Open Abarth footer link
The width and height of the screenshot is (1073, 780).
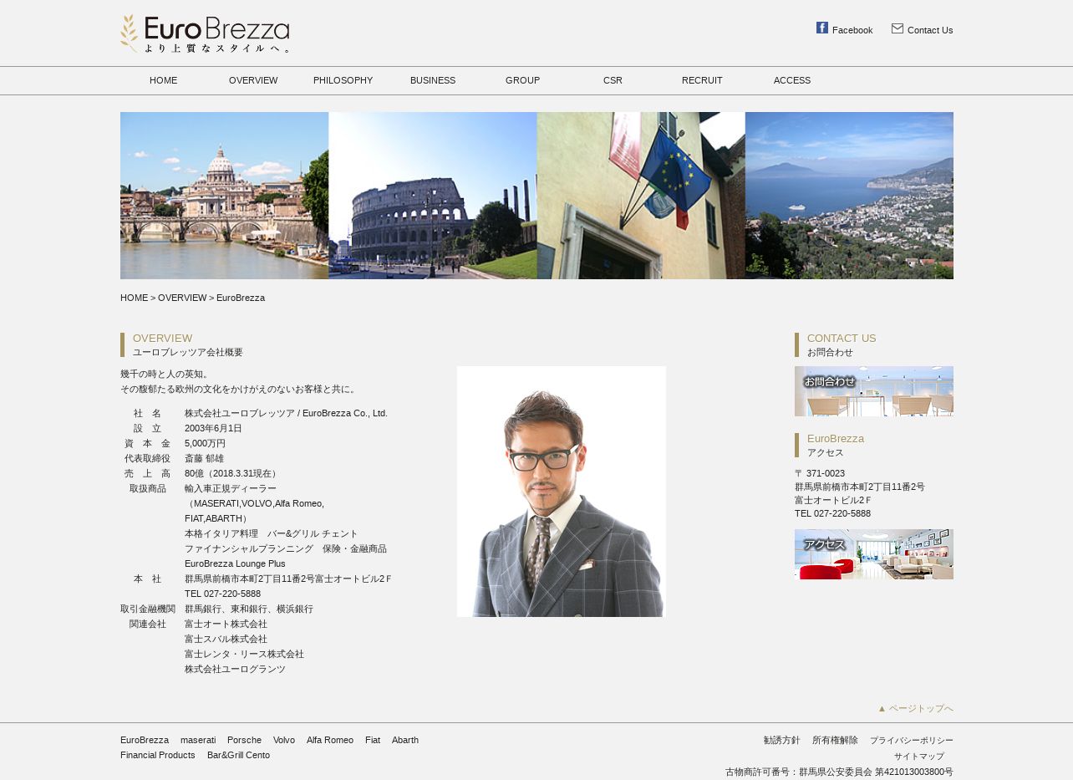coord(405,740)
